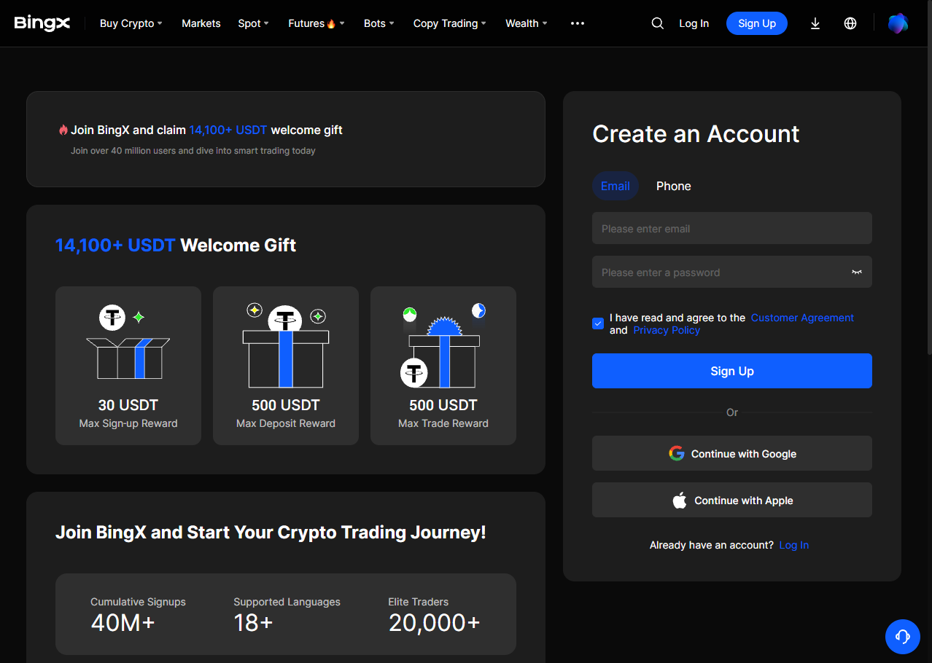Viewport: 932px width, 663px height.
Task: Click the Continue with Google button
Action: [731, 453]
